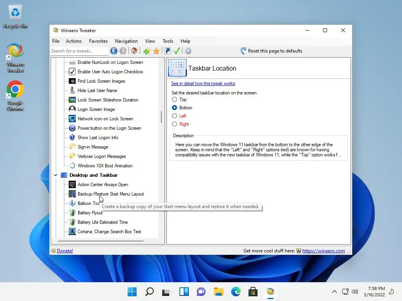Click Reset this page to defaults
This screenshot has width=402, height=301.
(271, 51)
